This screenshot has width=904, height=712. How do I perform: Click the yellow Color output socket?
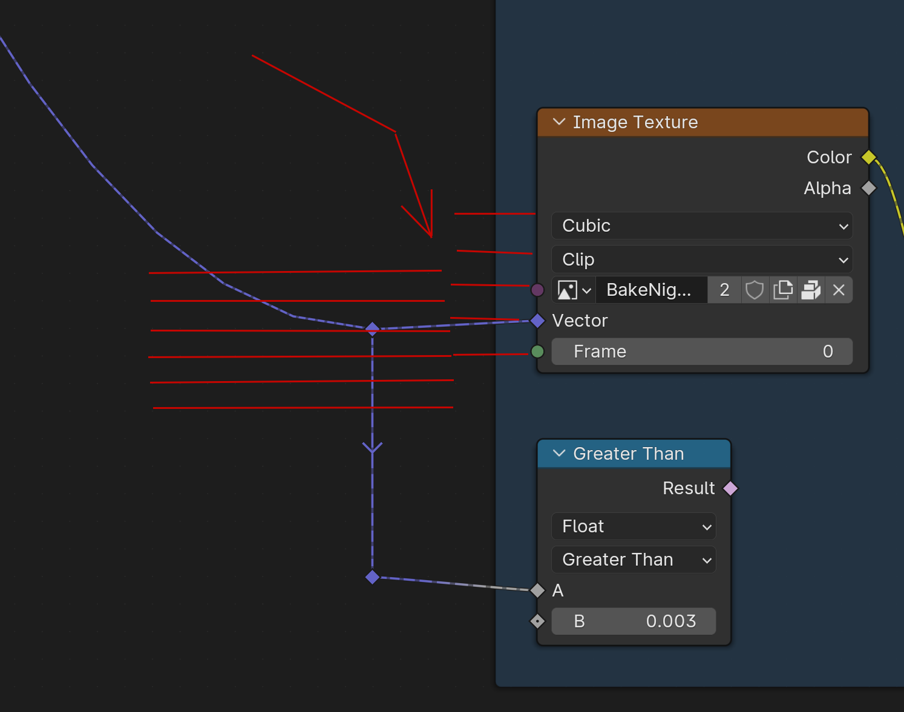(x=869, y=157)
